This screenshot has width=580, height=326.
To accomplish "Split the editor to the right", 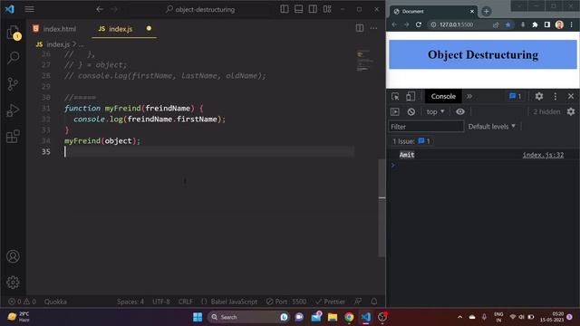I will pyautogui.click(x=360, y=28).
